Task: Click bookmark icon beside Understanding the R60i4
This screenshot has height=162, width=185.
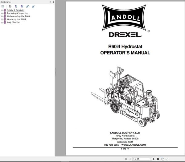Action: click(x=5, y=16)
